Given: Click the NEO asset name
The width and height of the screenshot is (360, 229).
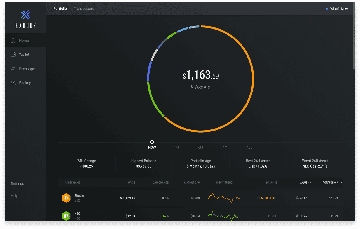Looking at the screenshot, I should pos(77,214).
